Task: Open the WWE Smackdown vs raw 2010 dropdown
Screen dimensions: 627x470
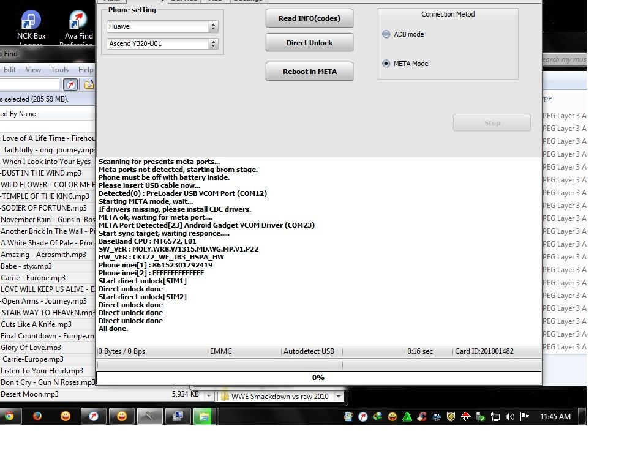Action: pyautogui.click(x=209, y=397)
